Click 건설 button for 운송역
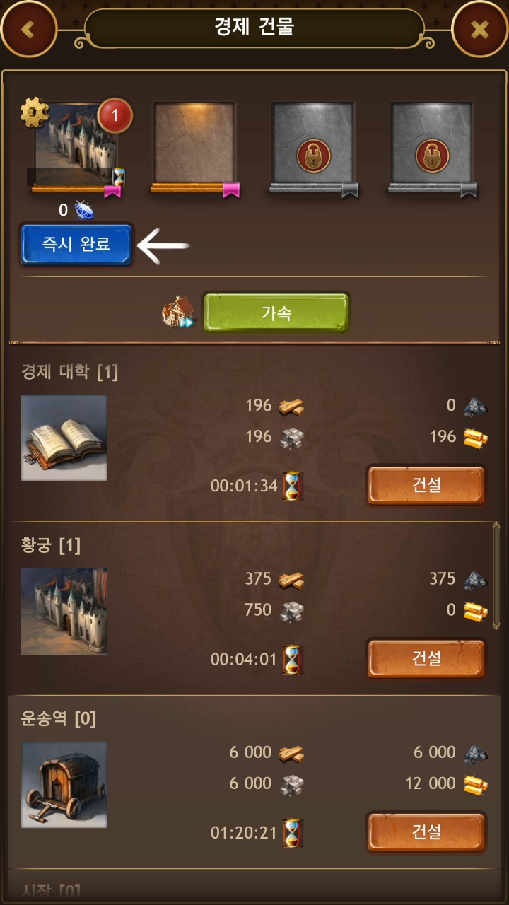Image resolution: width=509 pixels, height=905 pixels. click(426, 832)
